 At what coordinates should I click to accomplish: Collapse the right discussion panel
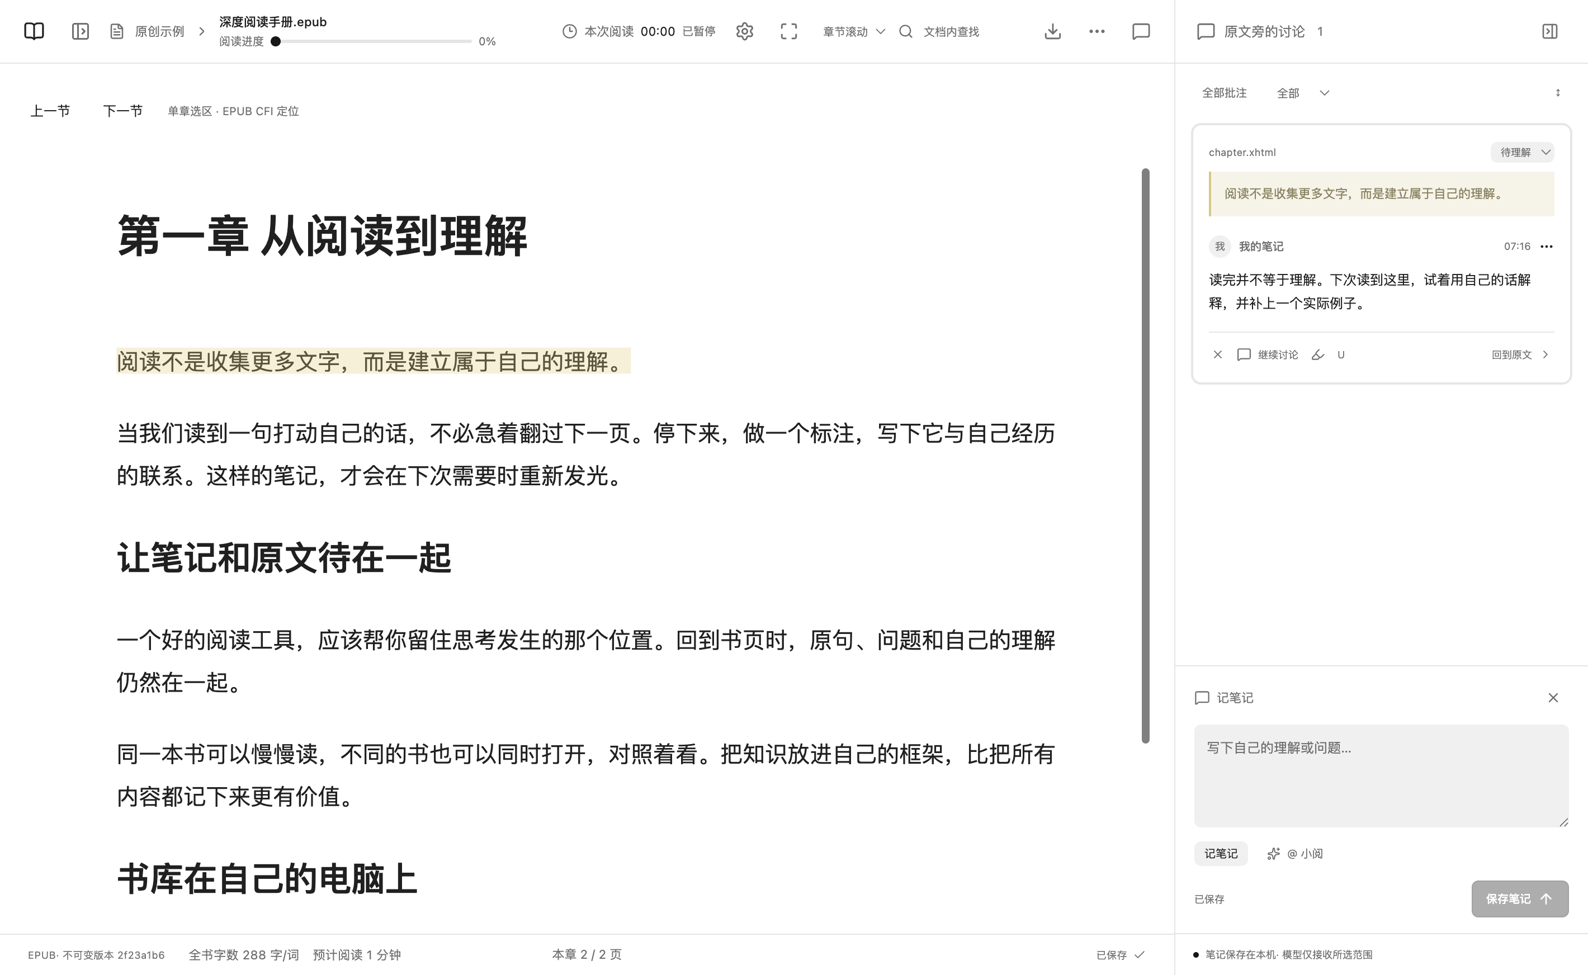click(x=1550, y=31)
